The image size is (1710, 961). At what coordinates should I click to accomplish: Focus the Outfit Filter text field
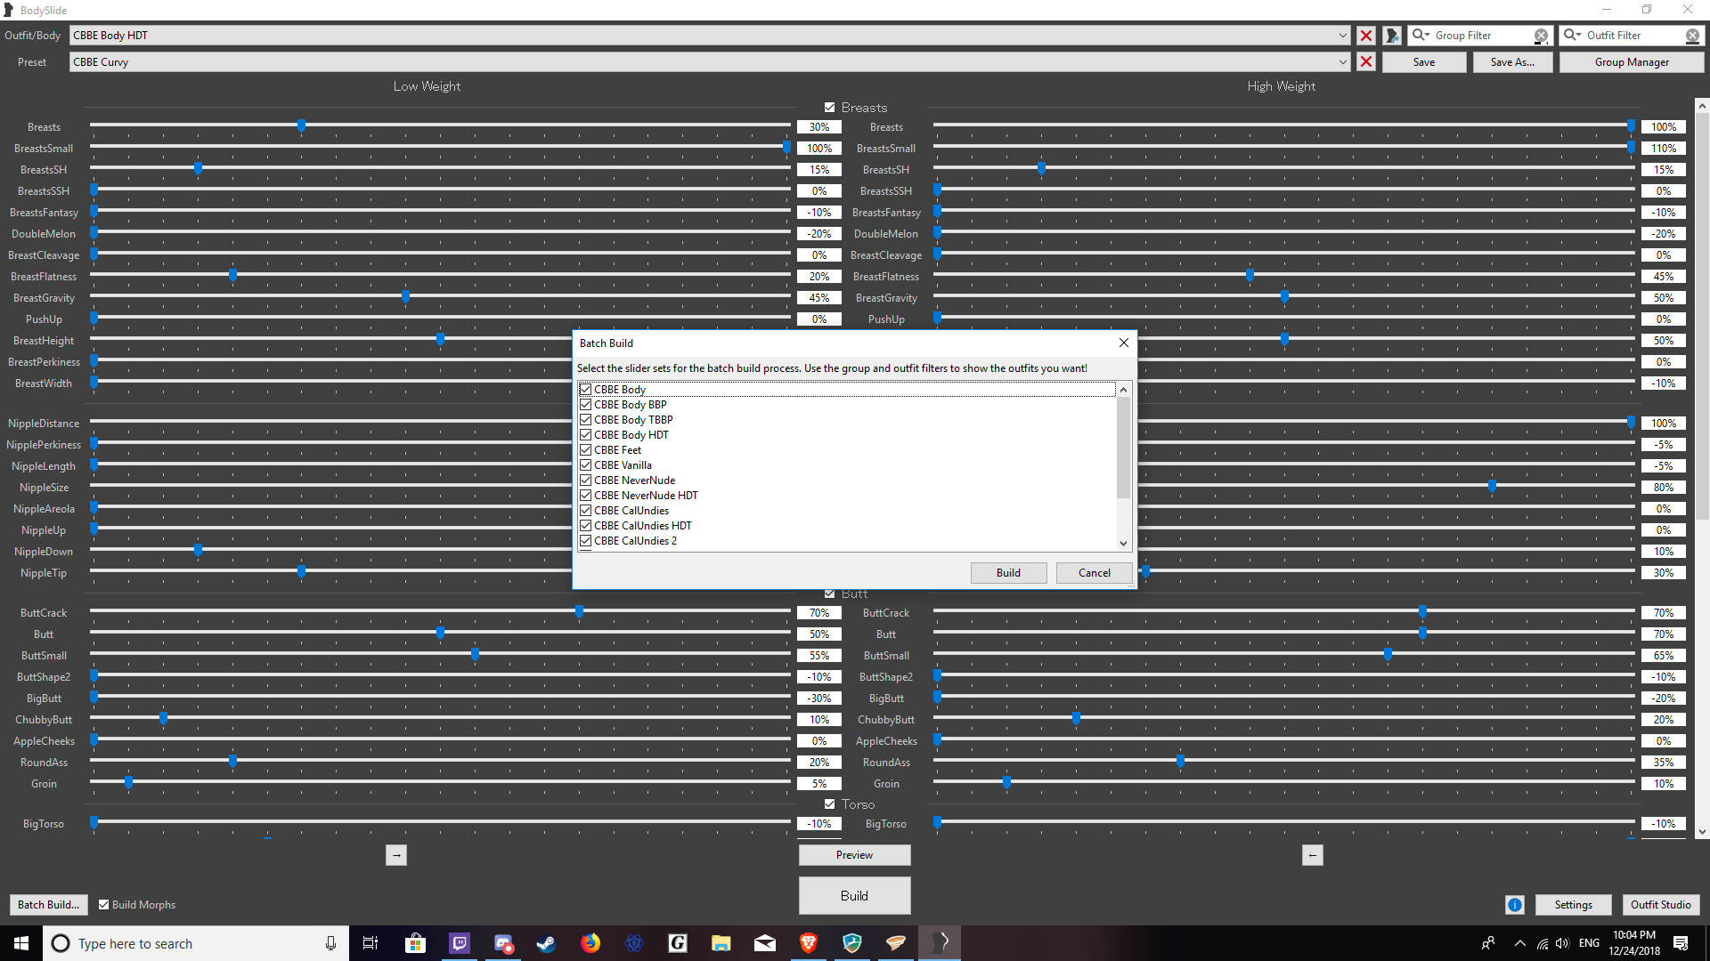pos(1633,36)
